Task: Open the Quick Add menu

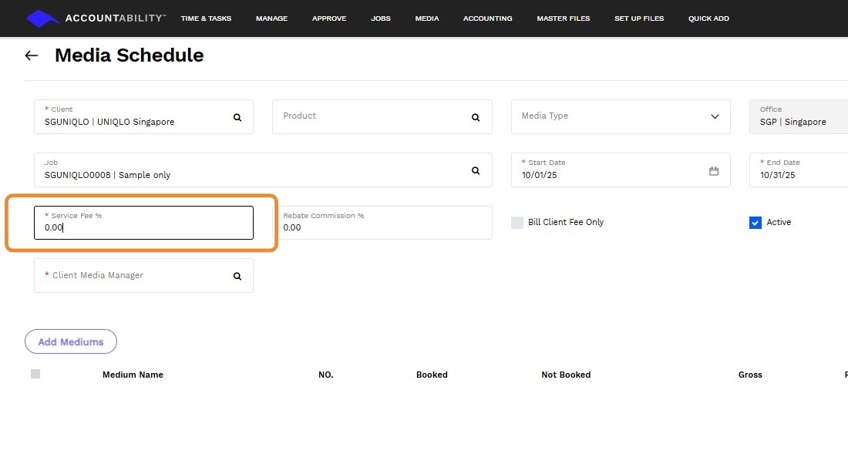Action: [x=708, y=18]
